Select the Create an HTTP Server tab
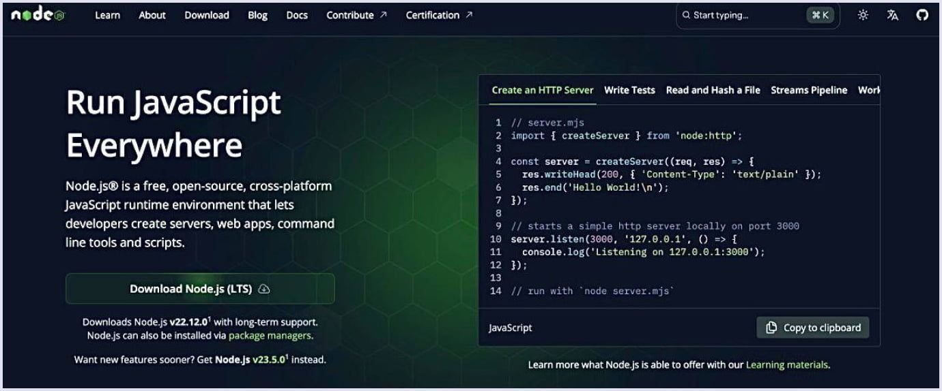The height and width of the screenshot is (391, 942). (543, 90)
